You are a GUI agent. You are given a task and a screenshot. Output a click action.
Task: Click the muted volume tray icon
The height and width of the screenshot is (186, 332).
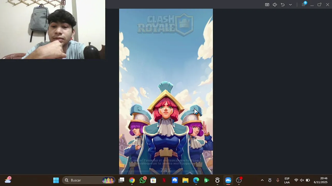point(302,180)
